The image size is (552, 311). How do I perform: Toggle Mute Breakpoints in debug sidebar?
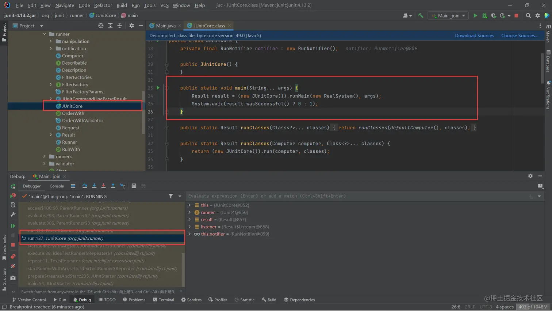coord(13,266)
